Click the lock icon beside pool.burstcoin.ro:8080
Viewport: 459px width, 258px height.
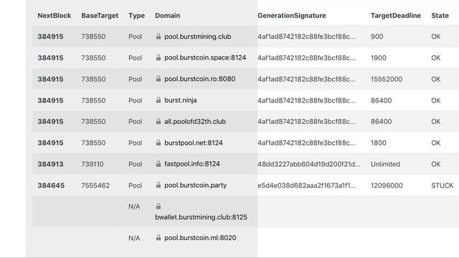(158, 79)
